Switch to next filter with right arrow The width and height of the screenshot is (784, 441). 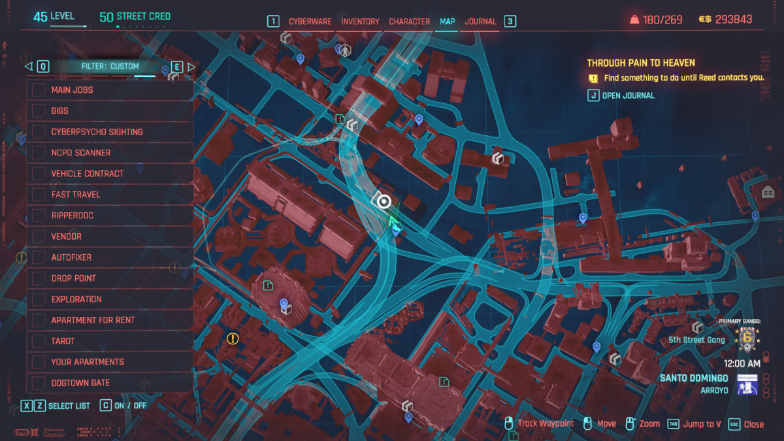(191, 66)
